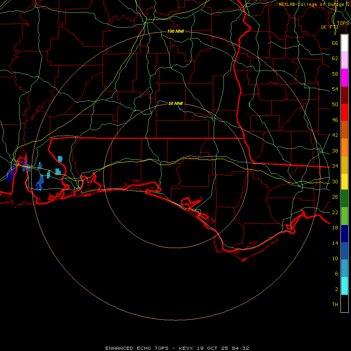
Task: Click the 'TH' threshold label
Action: (335, 305)
